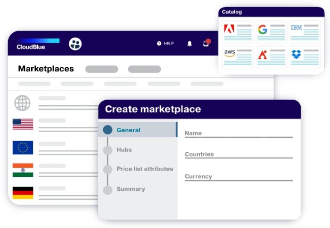Select the AWS tile in Catalog
The image size is (330, 228).
click(x=238, y=57)
